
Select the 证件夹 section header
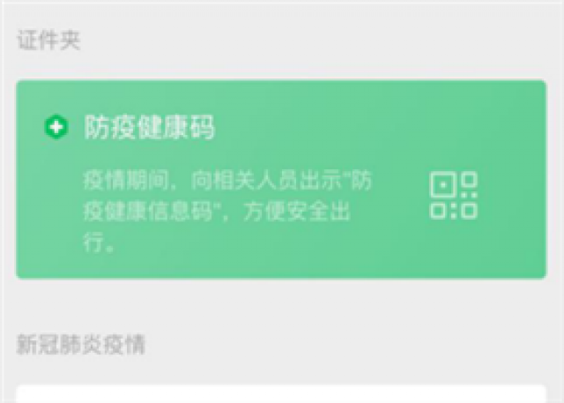point(48,40)
